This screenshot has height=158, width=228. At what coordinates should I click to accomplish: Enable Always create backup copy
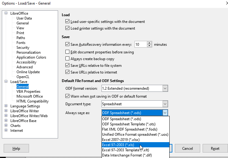click(x=67, y=59)
